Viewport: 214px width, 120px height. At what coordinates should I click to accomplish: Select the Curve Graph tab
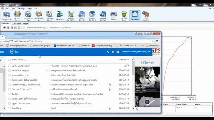click(x=6, y=23)
